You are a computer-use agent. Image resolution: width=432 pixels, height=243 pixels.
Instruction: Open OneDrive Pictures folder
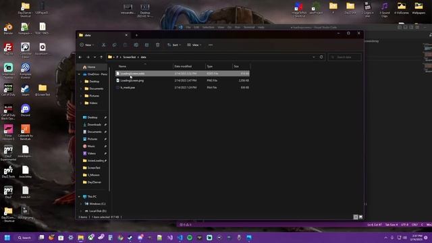[x=94, y=96]
